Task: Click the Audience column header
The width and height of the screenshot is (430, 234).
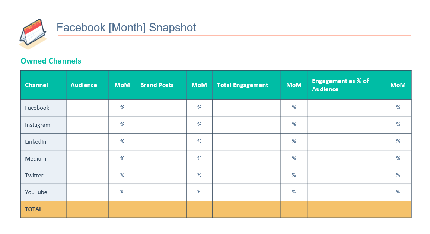Action: click(x=84, y=85)
